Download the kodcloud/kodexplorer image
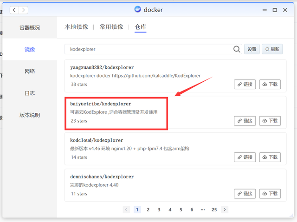297x222 pixels. click(x=270, y=157)
